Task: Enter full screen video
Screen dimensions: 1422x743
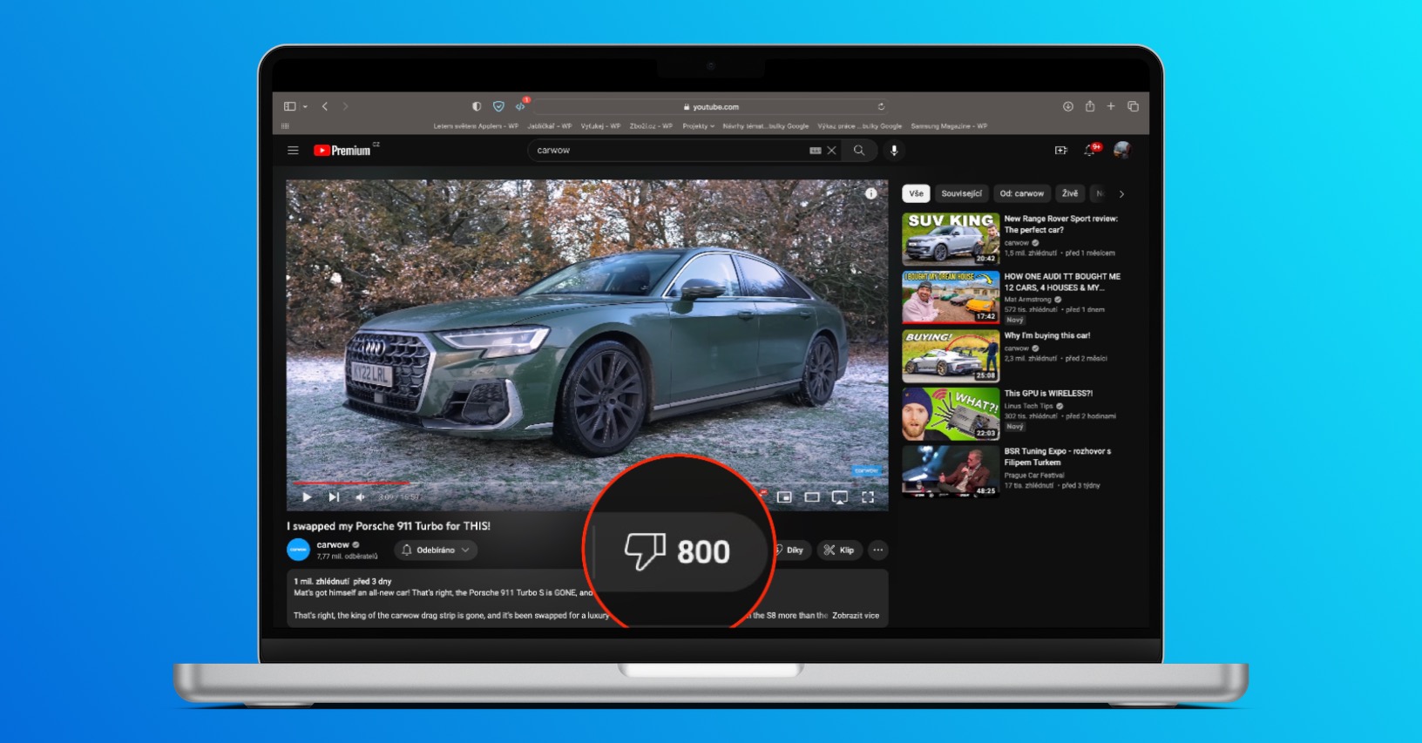Action: tap(868, 497)
